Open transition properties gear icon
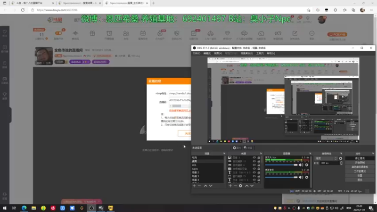Viewport: 377px width, 212px height. (x=340, y=158)
